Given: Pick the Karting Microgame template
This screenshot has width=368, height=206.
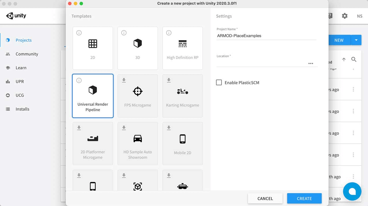Looking at the screenshot, I should [x=183, y=96].
